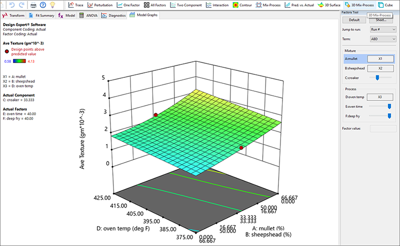Click the E:oven time slider handle
Viewport: 400px width, 246px height.
388,106
